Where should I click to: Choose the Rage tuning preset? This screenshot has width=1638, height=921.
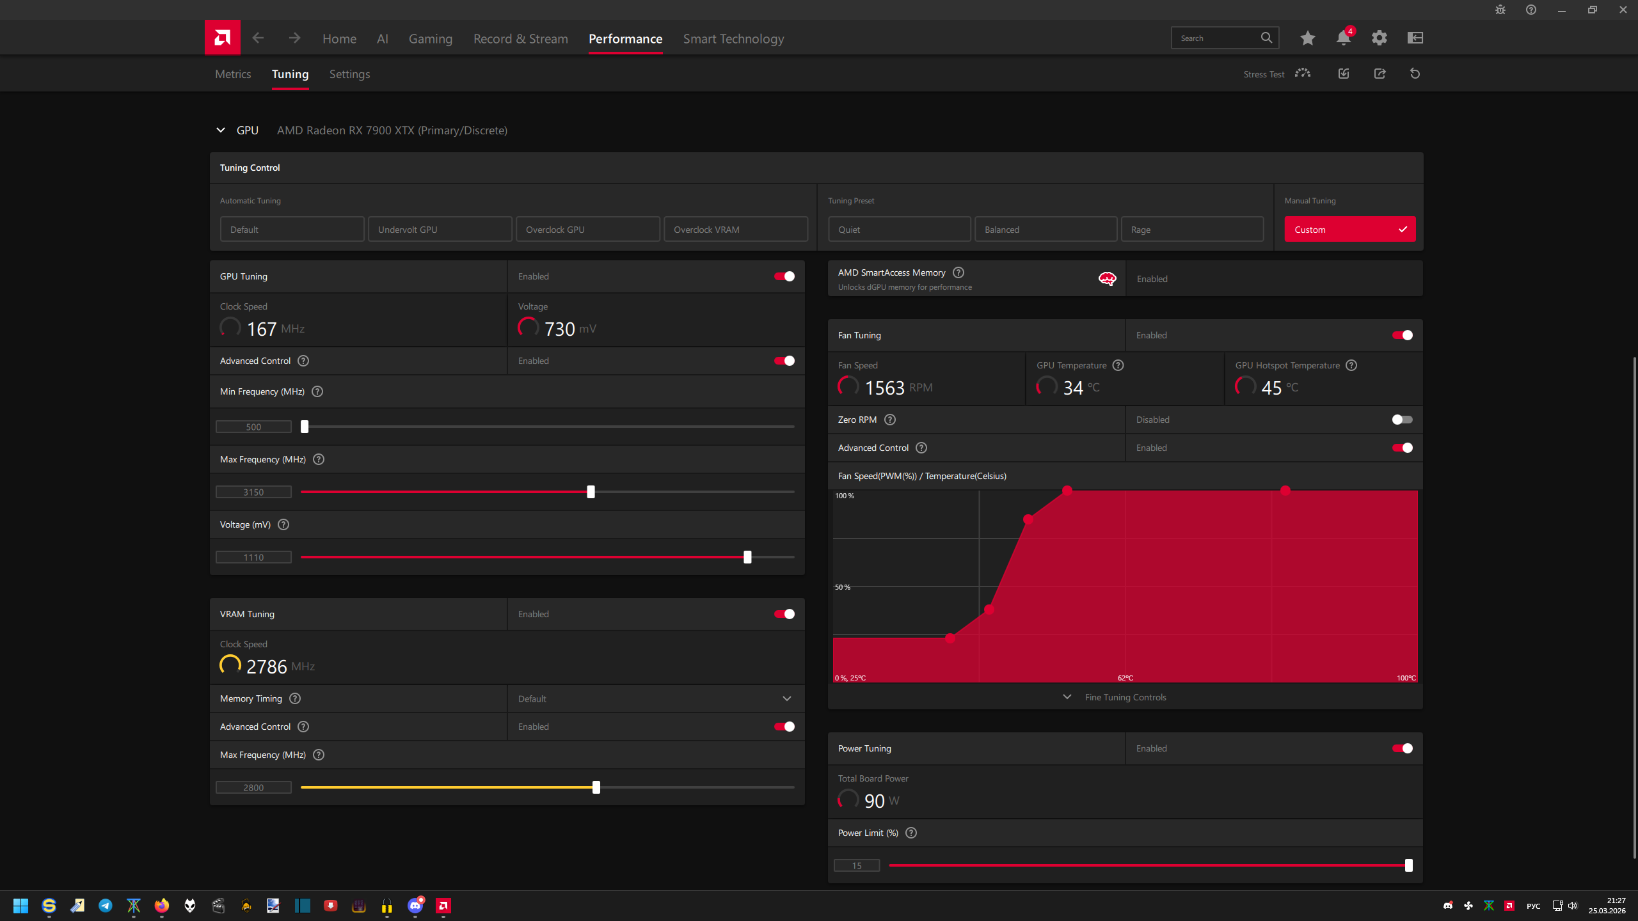click(1191, 230)
